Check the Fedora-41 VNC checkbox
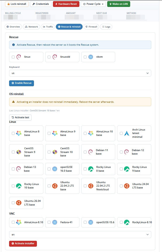Screen dimensions: 162x252 coord(49,222)
